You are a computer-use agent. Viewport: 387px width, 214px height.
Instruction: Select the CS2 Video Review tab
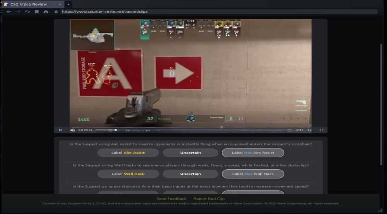[x=32, y=4]
